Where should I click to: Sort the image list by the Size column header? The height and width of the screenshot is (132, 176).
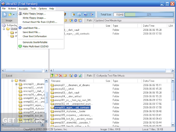(103, 26)
